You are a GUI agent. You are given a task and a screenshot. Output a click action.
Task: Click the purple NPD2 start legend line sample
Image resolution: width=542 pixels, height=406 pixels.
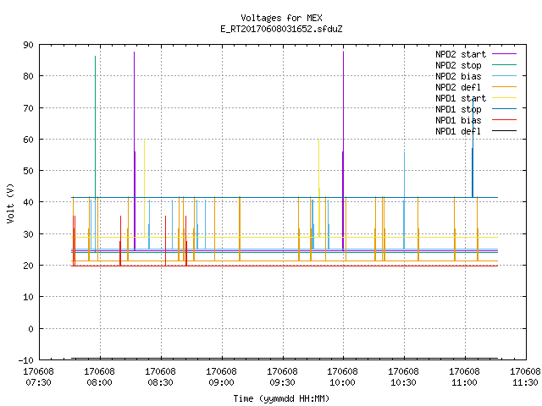(505, 54)
